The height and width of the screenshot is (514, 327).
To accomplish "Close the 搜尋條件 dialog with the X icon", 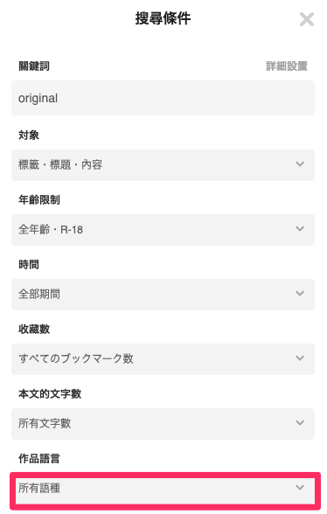I will 307,19.
